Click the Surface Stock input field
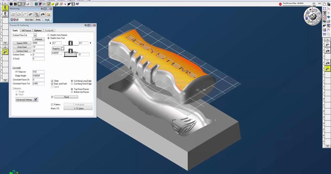This screenshot has width=331, height=174. click(38, 55)
